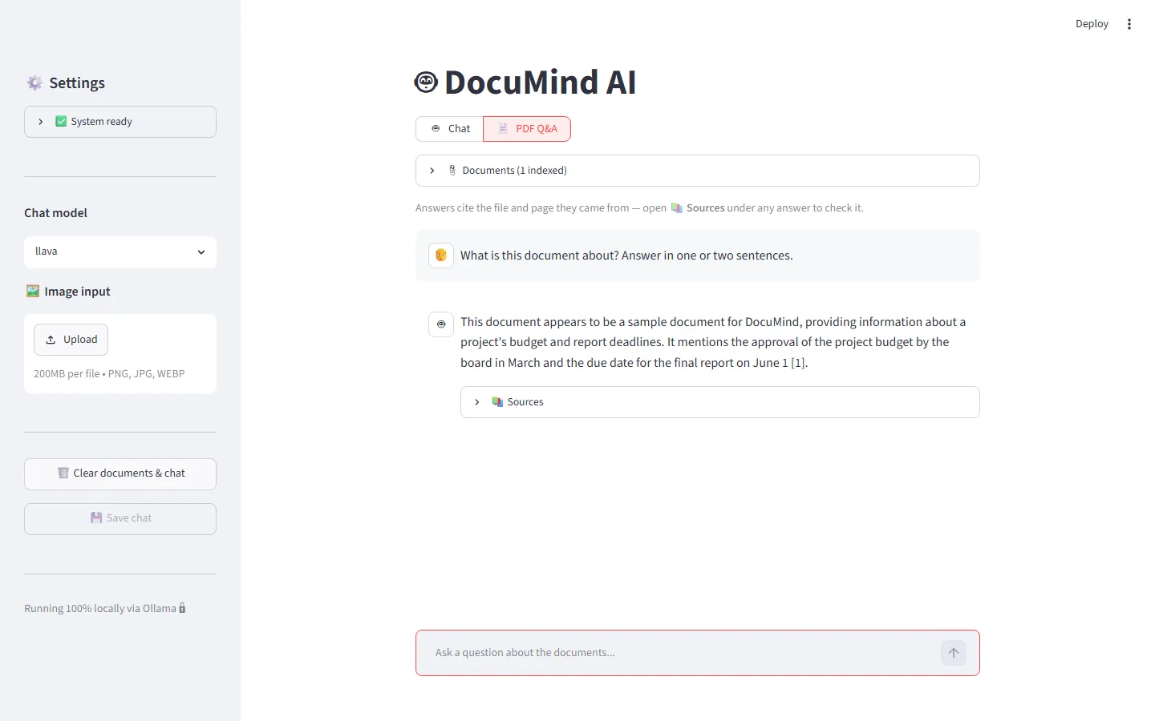Click the DocuMind AI title text
Screen dimensions: 1155x721
pos(540,82)
